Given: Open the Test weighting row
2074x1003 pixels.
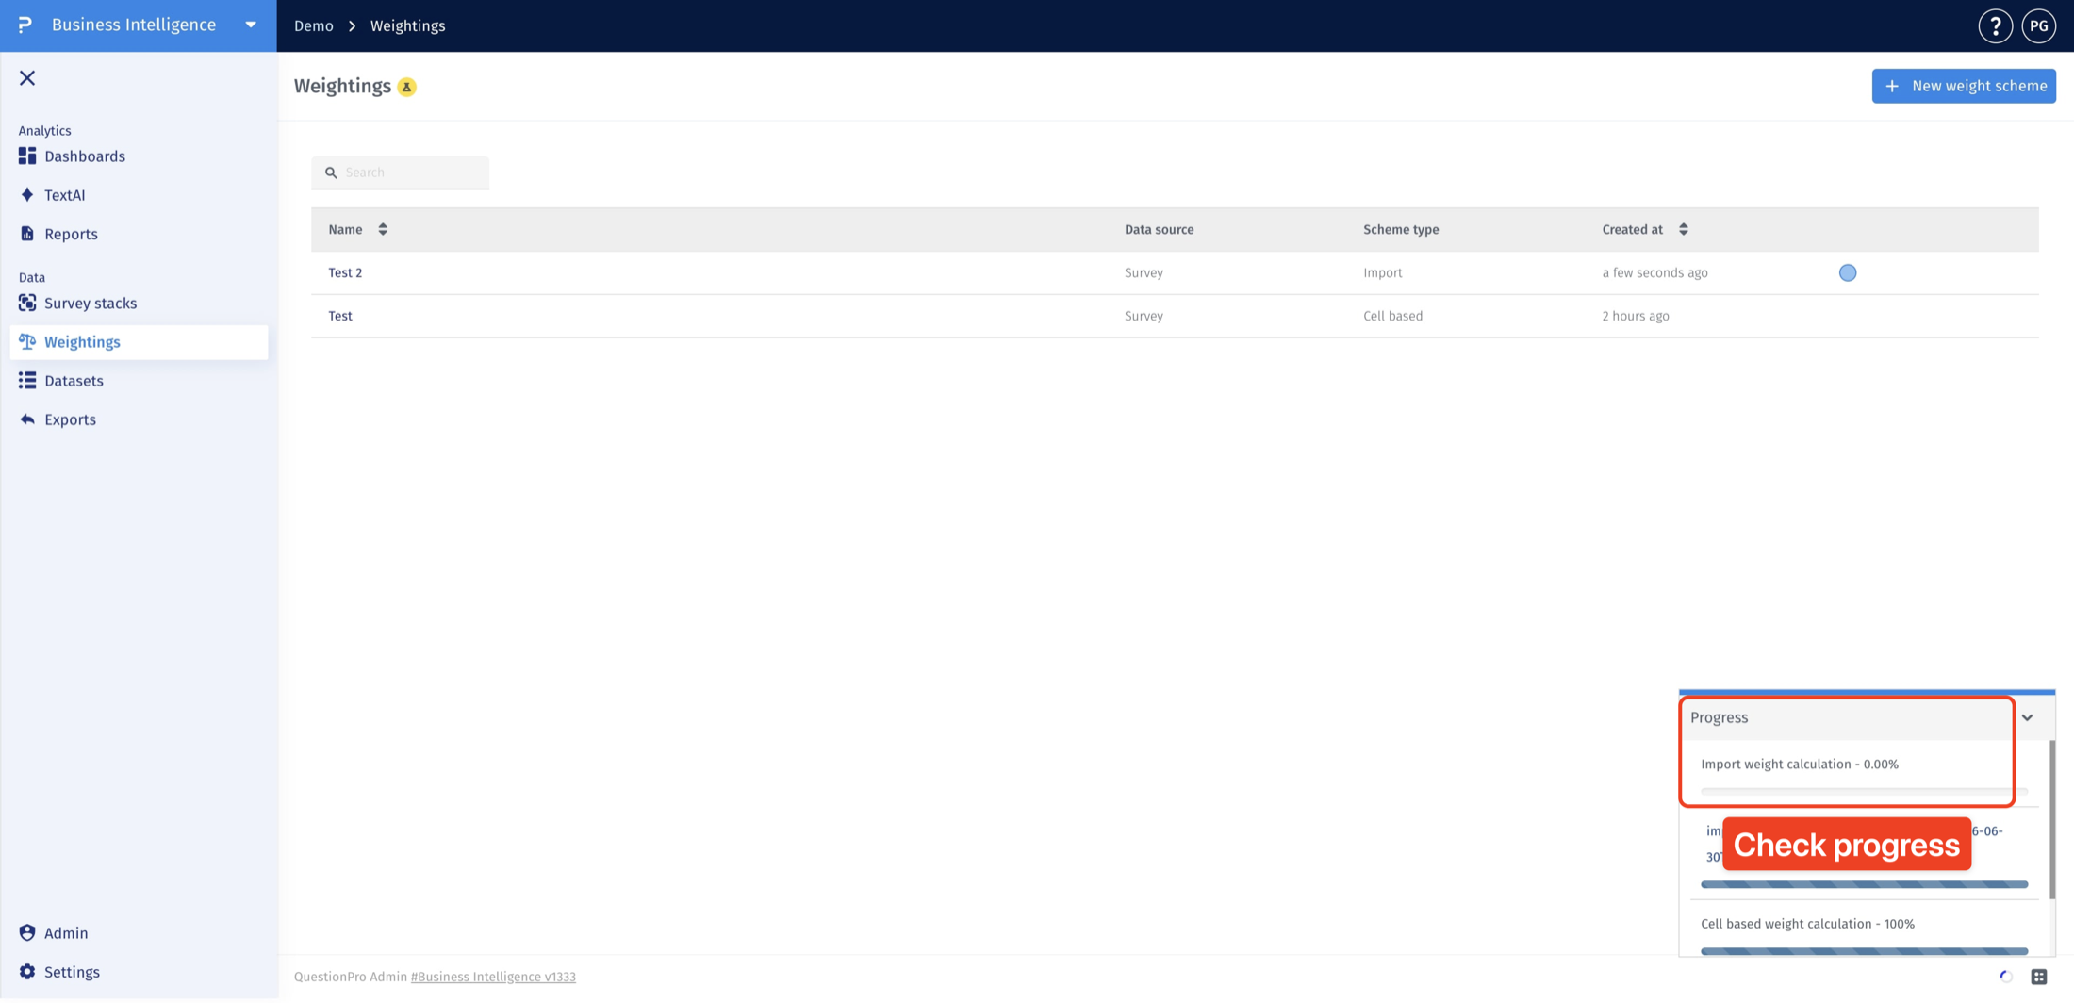Looking at the screenshot, I should (1175, 316).
